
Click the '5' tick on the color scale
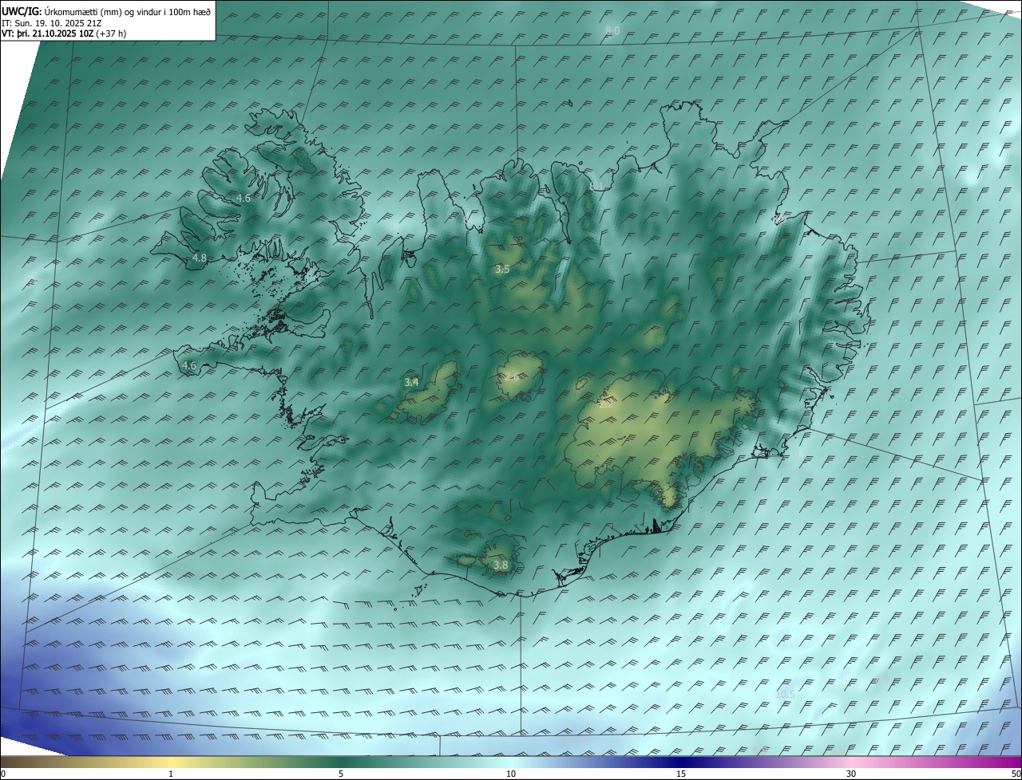click(341, 774)
